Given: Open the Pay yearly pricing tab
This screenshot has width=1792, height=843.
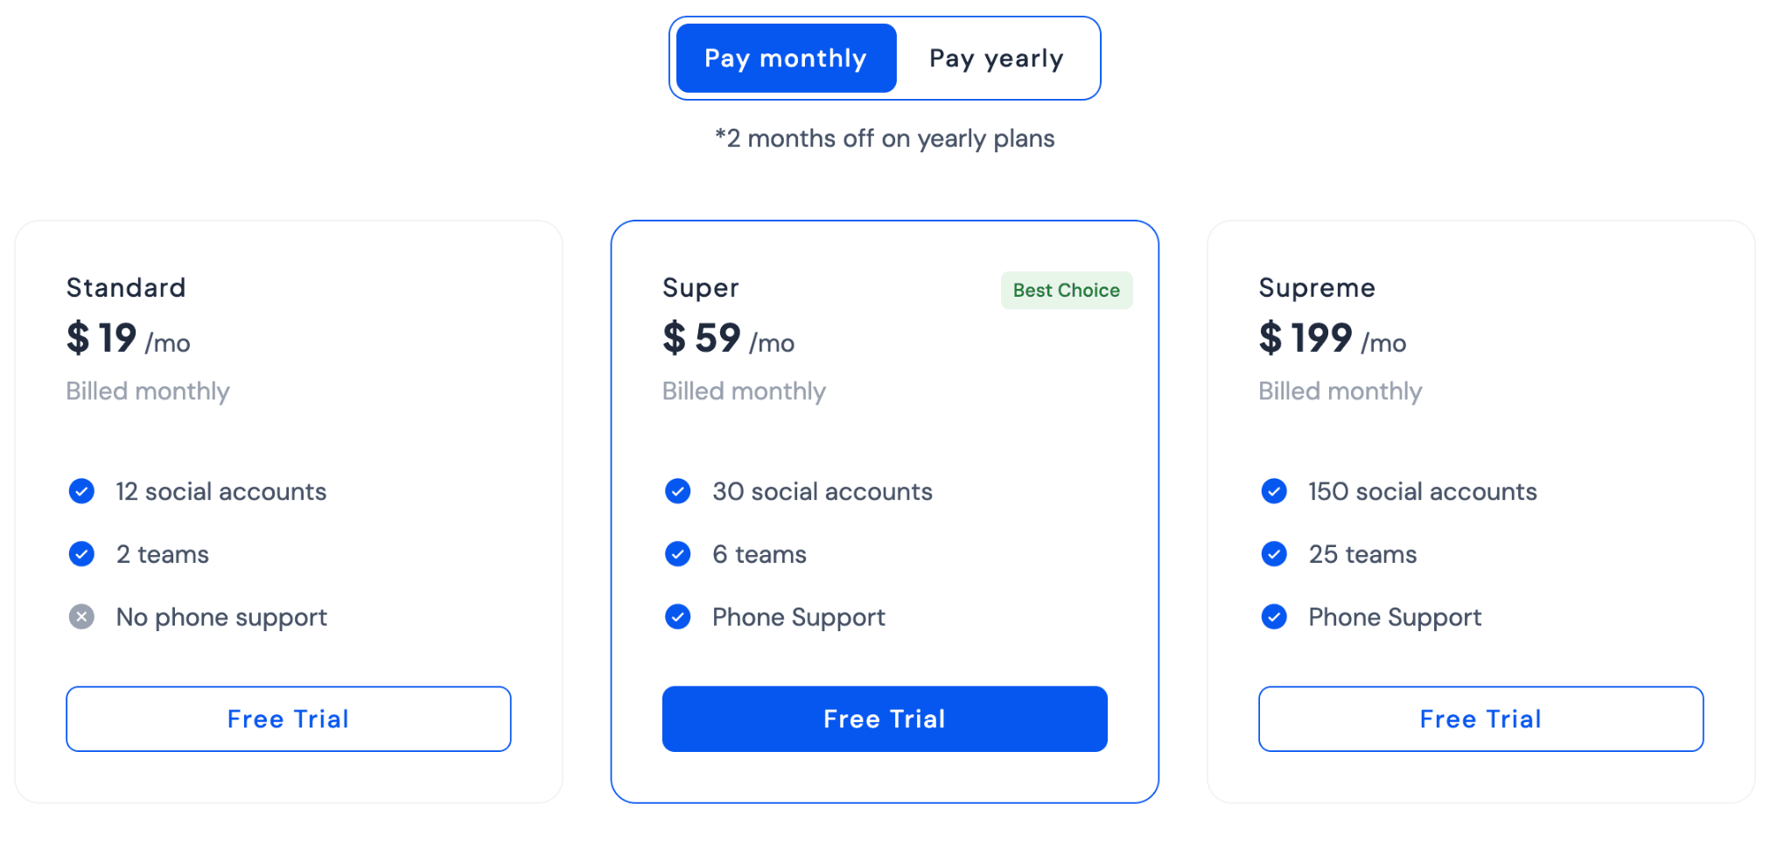Looking at the screenshot, I should pos(997,58).
